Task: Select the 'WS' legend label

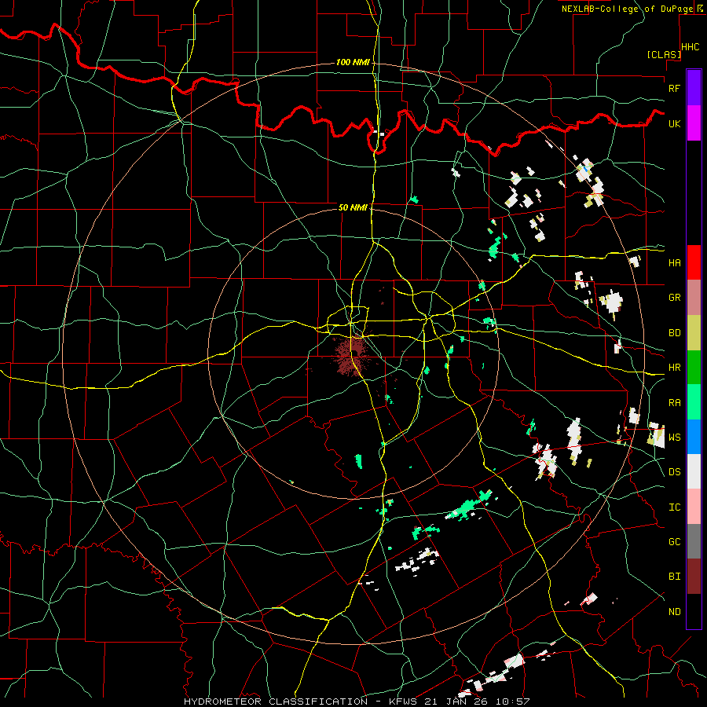Action: click(x=674, y=438)
